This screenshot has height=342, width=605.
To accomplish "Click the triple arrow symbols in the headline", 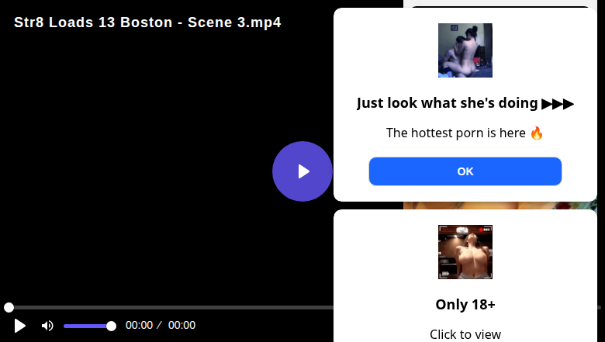I will click(x=558, y=103).
